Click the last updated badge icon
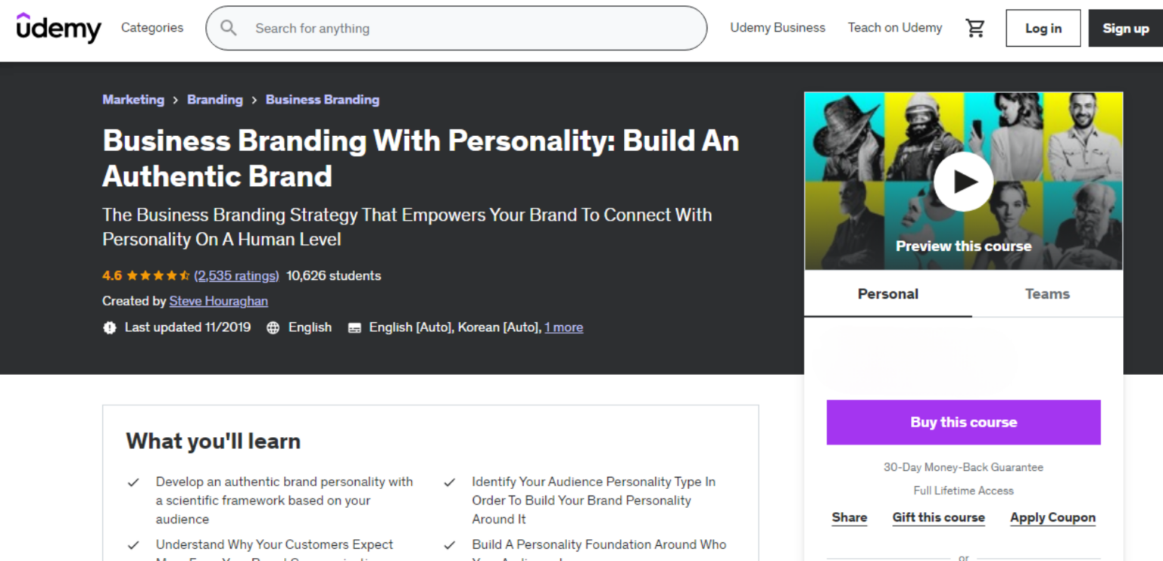This screenshot has height=561, width=1163. click(110, 328)
